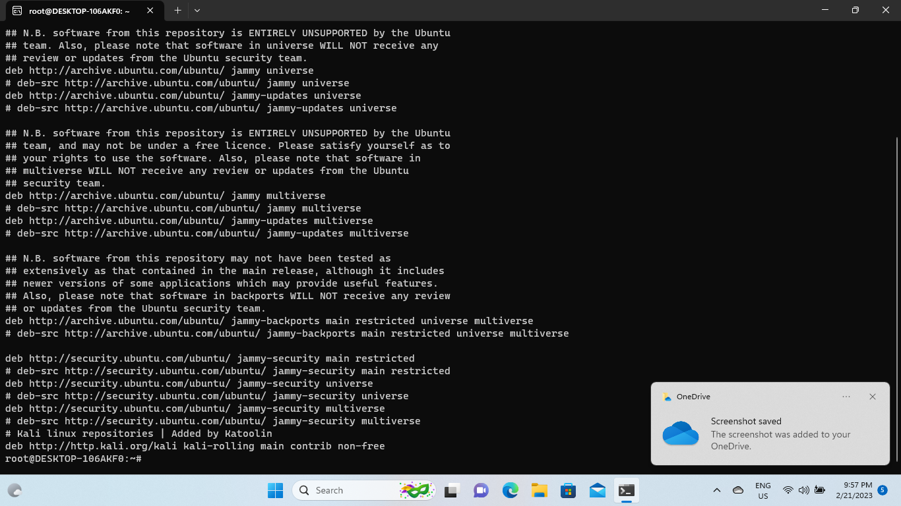This screenshot has width=901, height=506.
Task: Open Microsoft Edge from the taskbar
Action: tap(510, 490)
